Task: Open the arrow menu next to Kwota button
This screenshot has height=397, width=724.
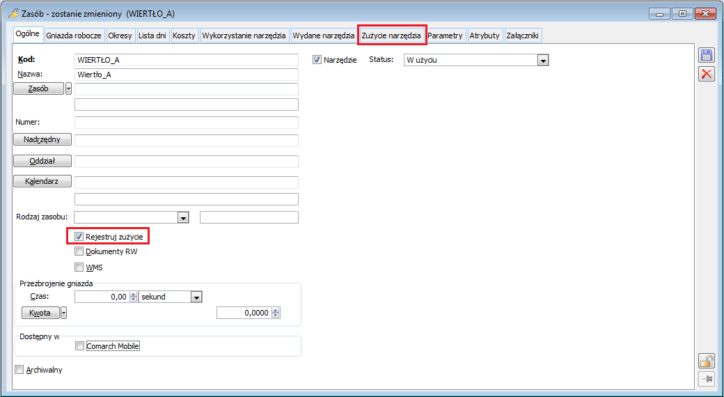Action: pos(64,313)
